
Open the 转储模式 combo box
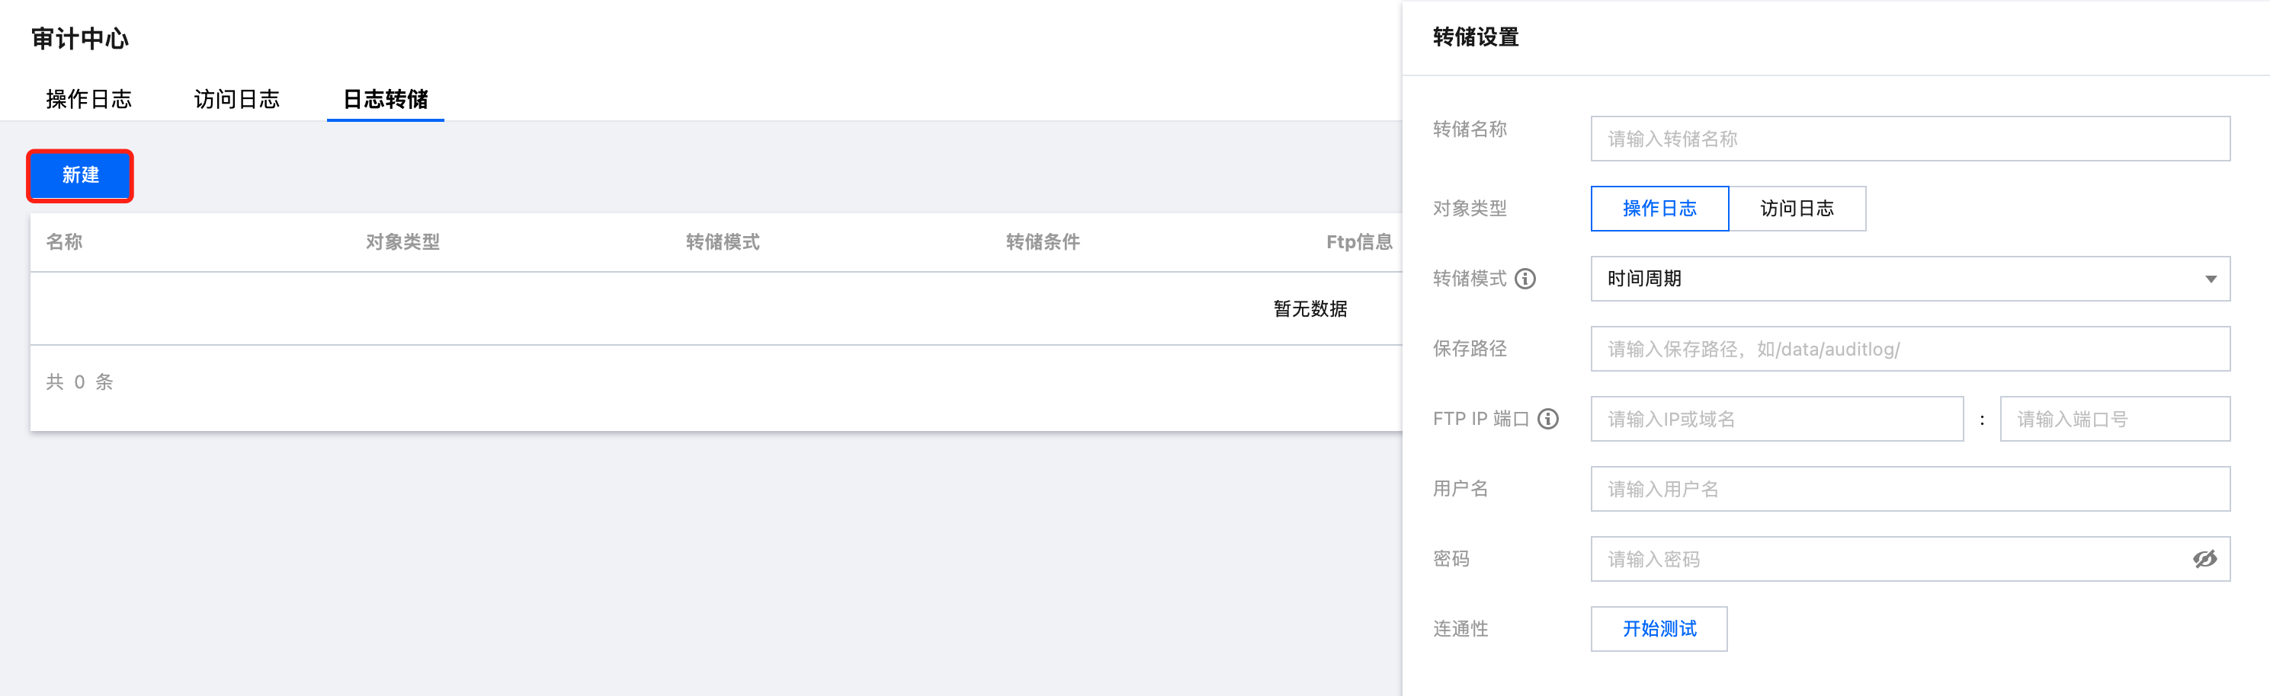coord(1895,279)
